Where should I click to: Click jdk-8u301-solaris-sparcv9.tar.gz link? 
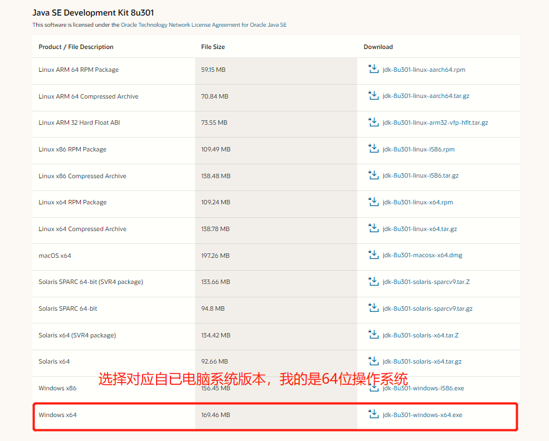427,308
